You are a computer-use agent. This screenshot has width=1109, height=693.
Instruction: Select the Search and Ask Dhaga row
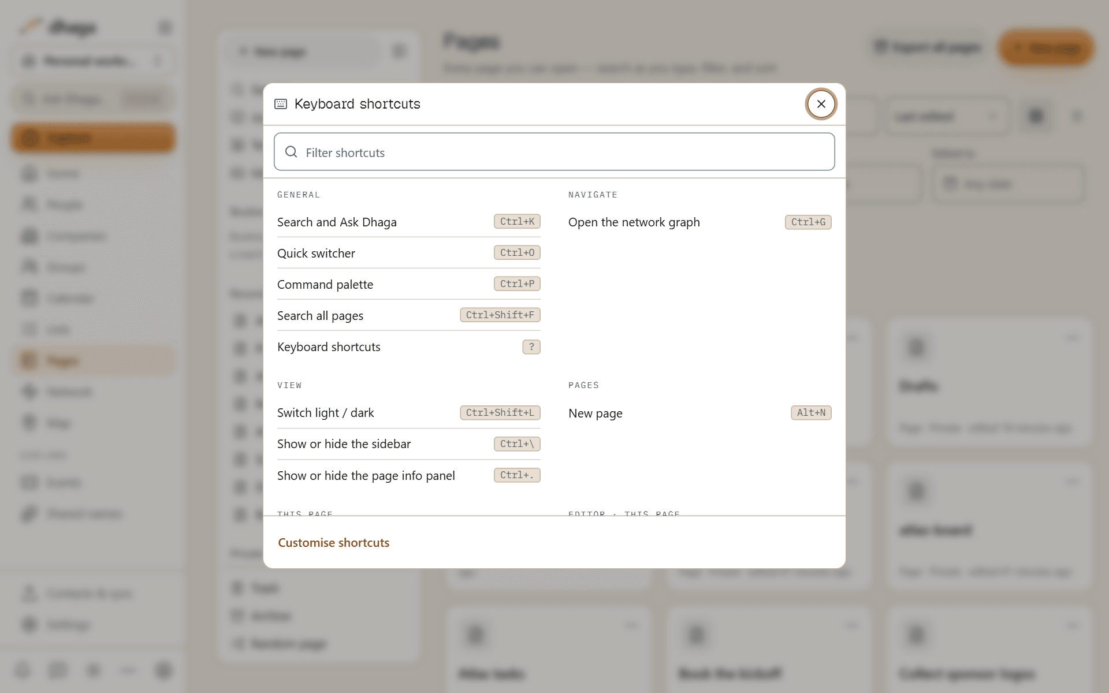pos(408,222)
